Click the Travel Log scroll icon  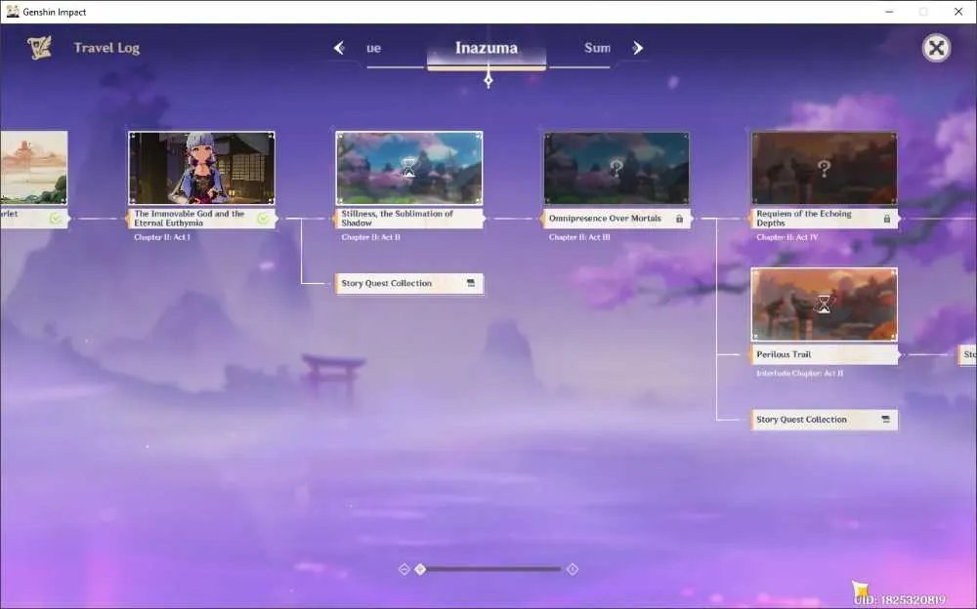pos(39,48)
